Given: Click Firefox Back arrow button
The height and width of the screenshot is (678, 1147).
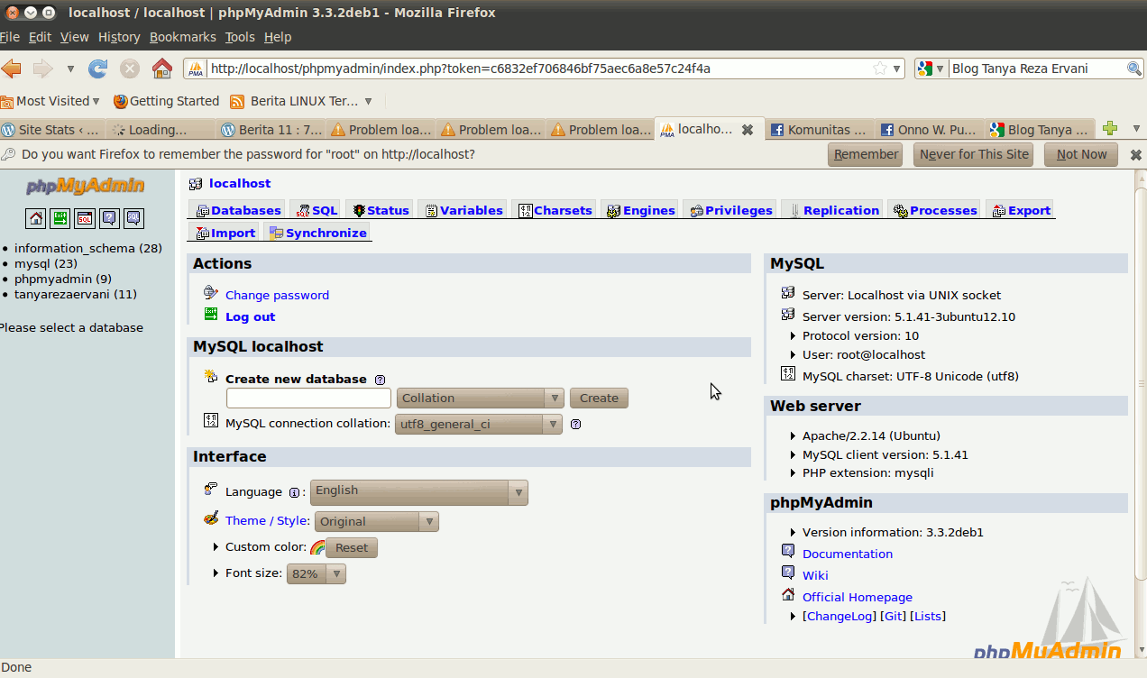Looking at the screenshot, I should click(12, 69).
